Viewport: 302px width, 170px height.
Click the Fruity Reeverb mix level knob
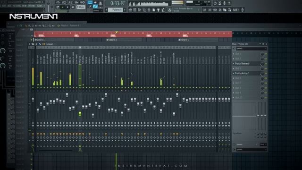(262, 64)
